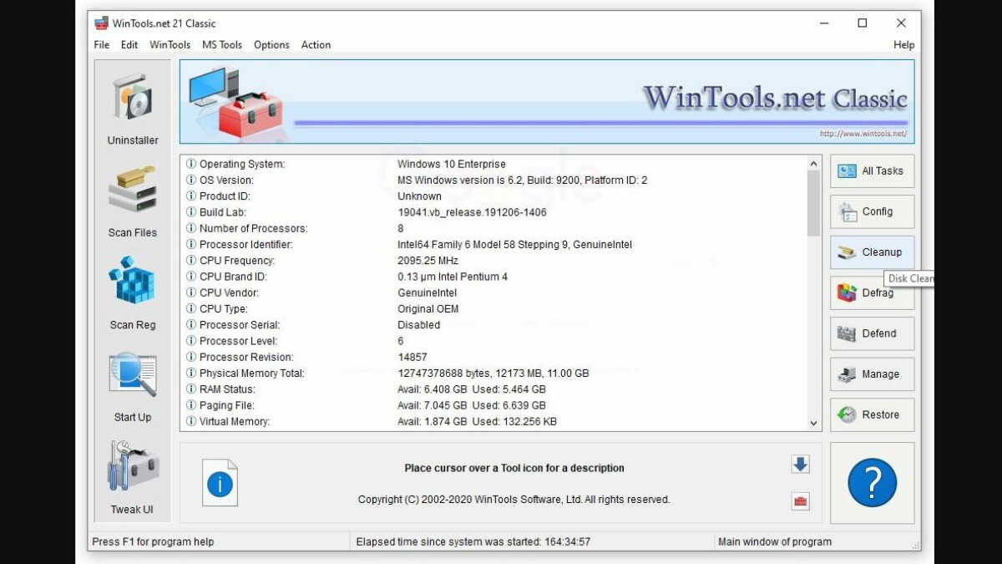Viewport: 1002px width, 564px height.
Task: Click the WinTools.net title bar app icon
Action: [101, 23]
